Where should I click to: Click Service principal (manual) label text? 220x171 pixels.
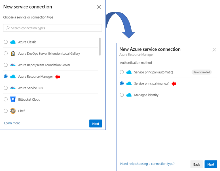(x=152, y=84)
